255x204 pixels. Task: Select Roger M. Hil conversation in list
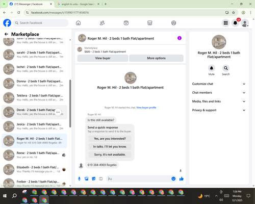point(34,141)
